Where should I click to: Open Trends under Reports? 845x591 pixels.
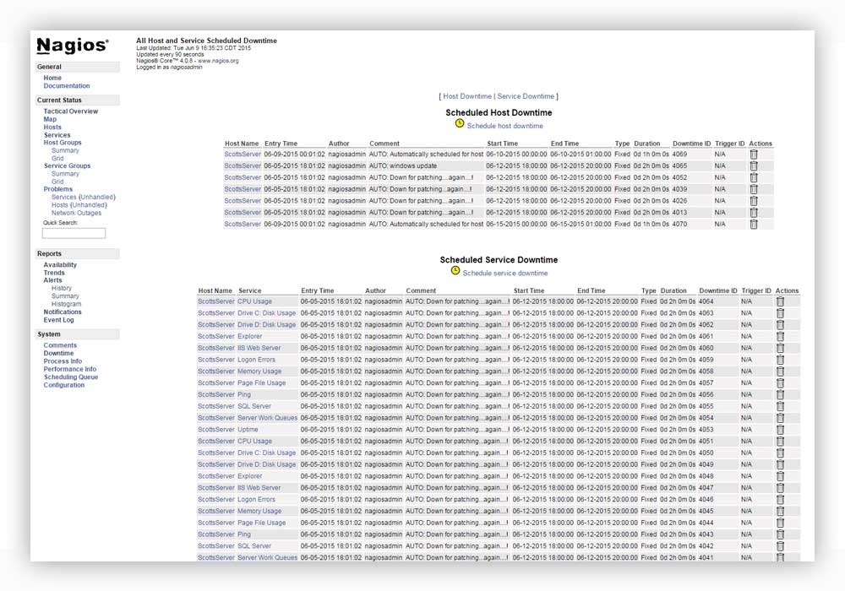pyautogui.click(x=54, y=273)
